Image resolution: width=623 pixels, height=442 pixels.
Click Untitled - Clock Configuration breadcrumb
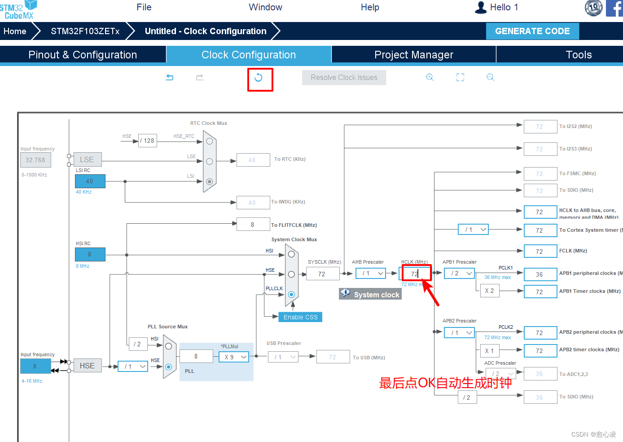(x=206, y=31)
